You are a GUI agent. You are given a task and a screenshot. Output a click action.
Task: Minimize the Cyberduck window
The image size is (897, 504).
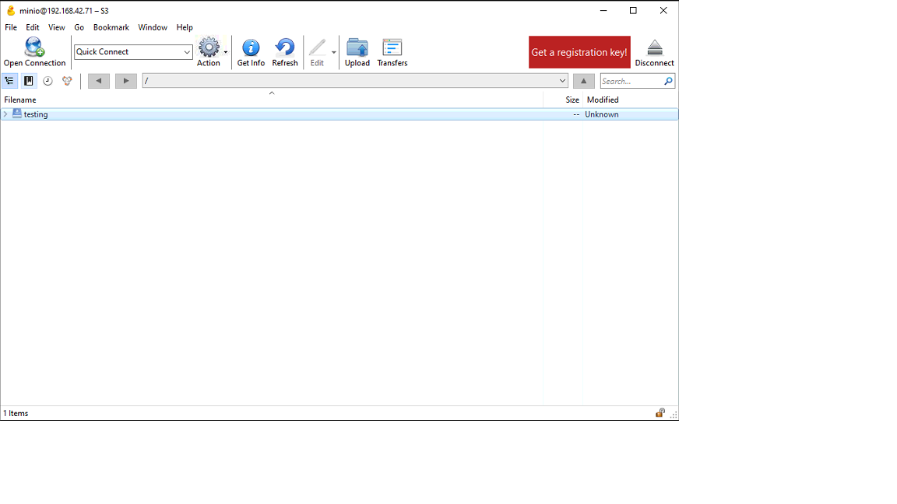point(603,10)
